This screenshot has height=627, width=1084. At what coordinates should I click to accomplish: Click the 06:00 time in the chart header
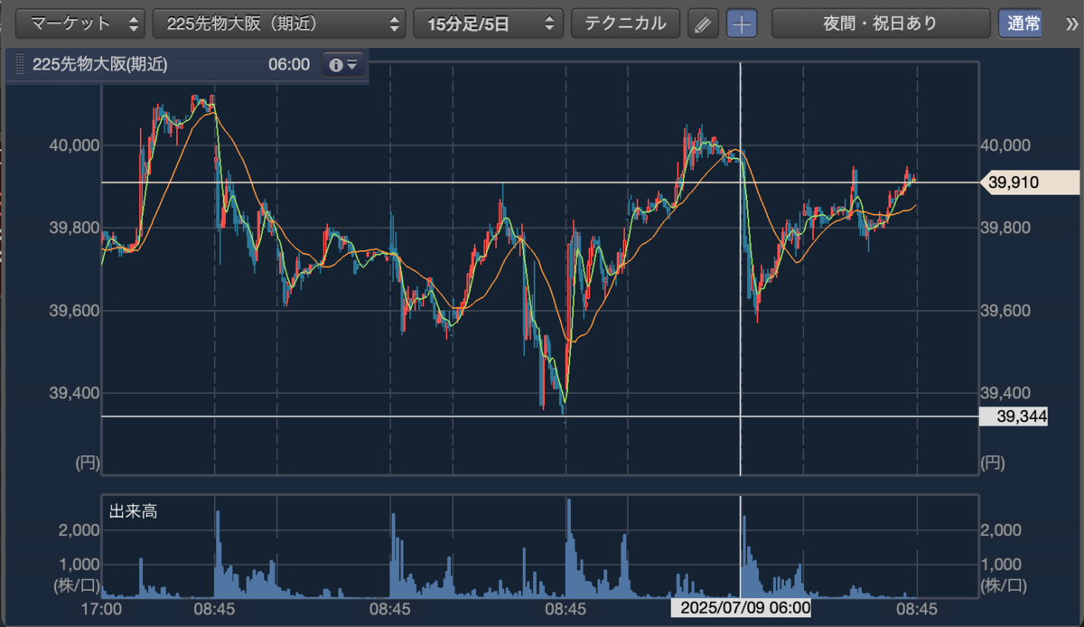pos(289,65)
